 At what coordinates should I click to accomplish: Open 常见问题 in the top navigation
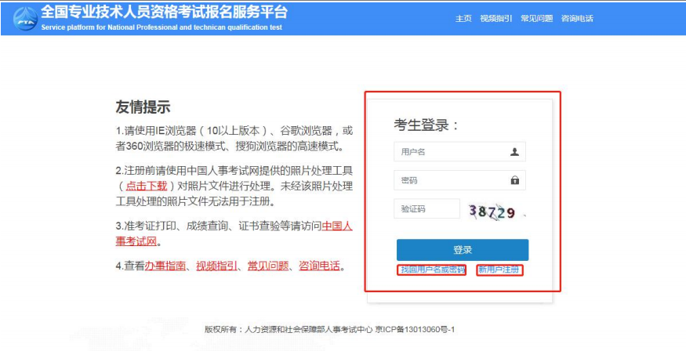537,18
